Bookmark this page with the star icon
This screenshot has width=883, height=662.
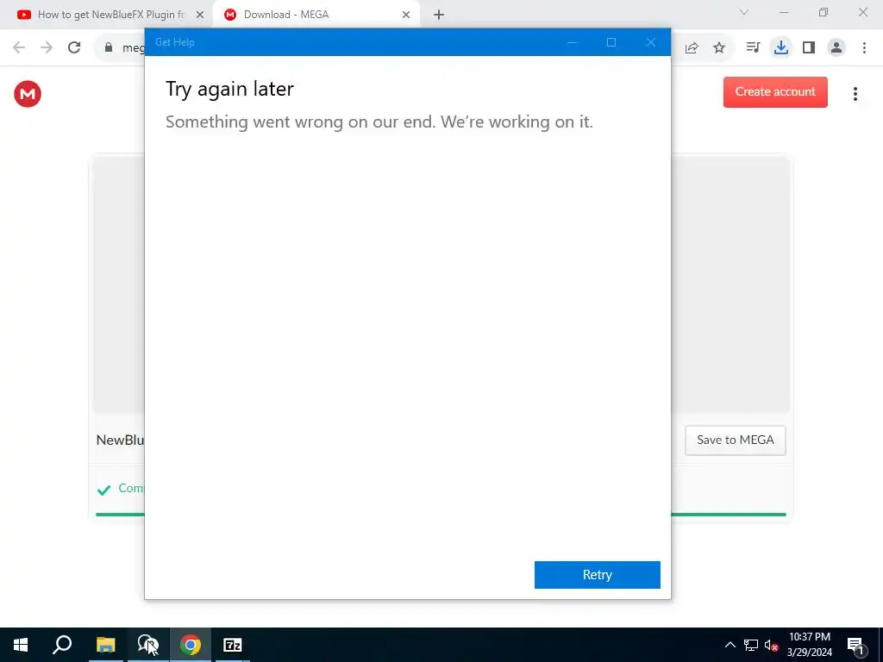click(718, 48)
